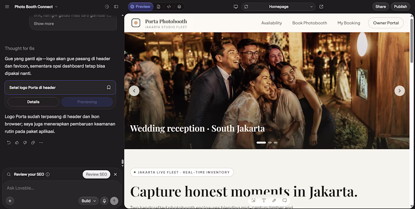The width and height of the screenshot is (415, 209).
Task: Switch to the Preview tab
Action: point(141,7)
